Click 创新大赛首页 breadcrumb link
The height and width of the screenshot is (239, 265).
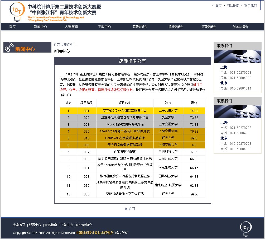(x=63, y=45)
